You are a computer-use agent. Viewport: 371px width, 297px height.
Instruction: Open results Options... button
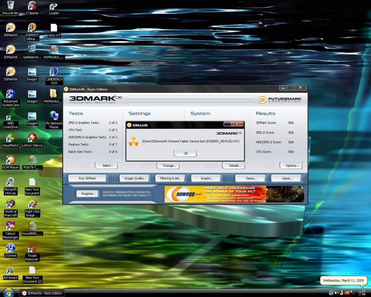(292, 166)
